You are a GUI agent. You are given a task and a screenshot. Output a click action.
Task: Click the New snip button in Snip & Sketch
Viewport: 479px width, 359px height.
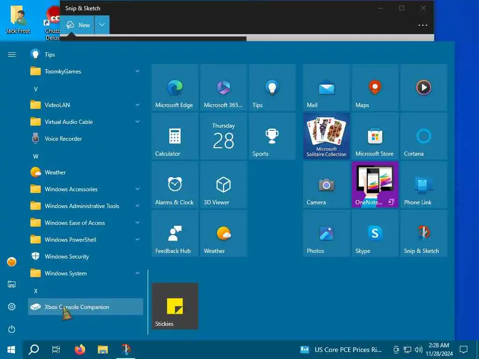[x=77, y=25]
